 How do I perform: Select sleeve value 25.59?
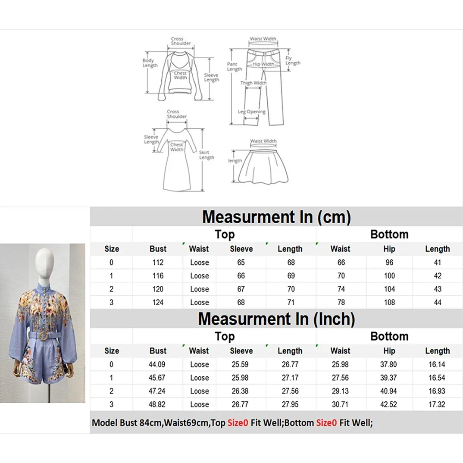coord(240,364)
